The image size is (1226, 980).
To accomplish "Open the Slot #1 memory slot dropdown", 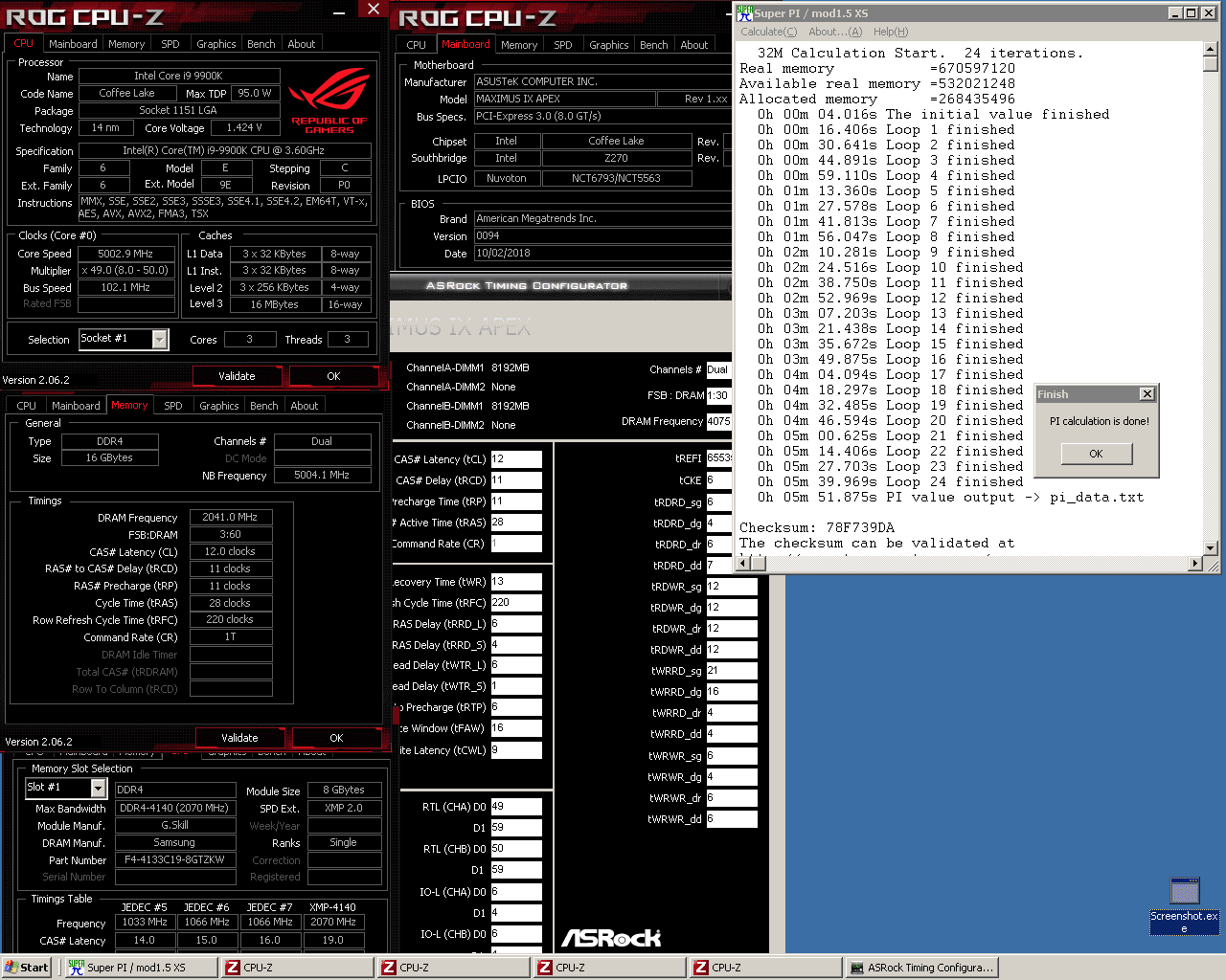I will tap(98, 788).
